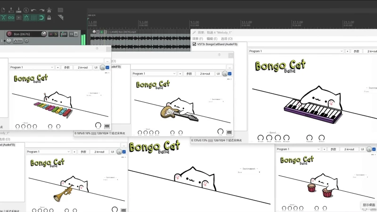Screen dimensions: 377x212
Task: Click 2 in+out button in bongo drums window
Action: 349,149
